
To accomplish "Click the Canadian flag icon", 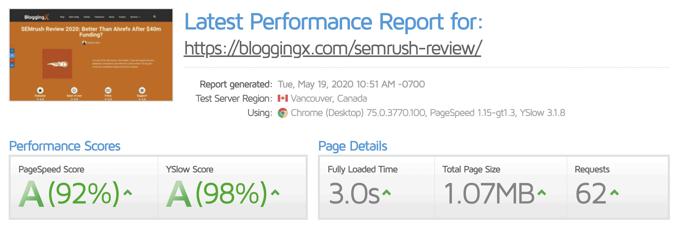I will (283, 98).
